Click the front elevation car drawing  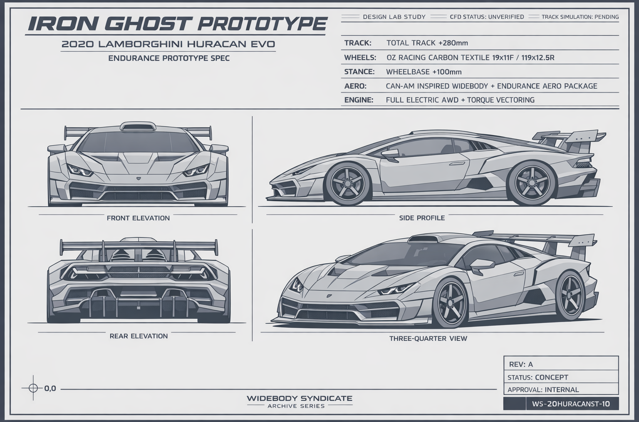(x=138, y=165)
